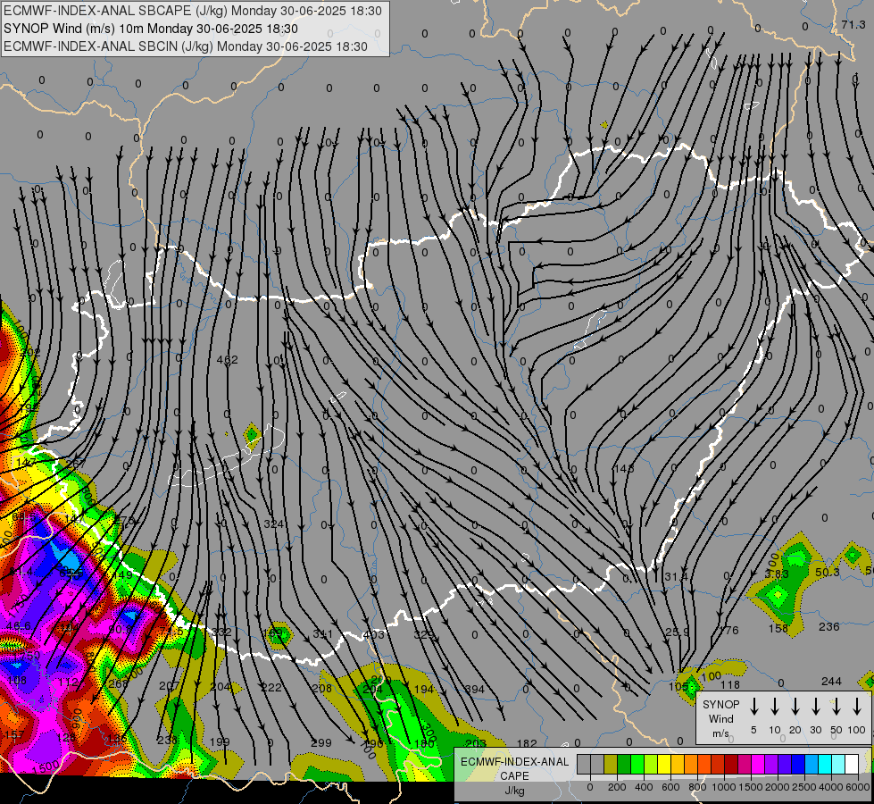Click the '400' tick label on CAPE scale

[644, 787]
